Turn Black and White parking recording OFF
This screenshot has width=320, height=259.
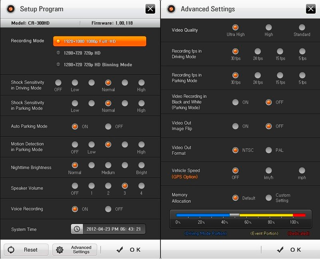[x=268, y=102]
